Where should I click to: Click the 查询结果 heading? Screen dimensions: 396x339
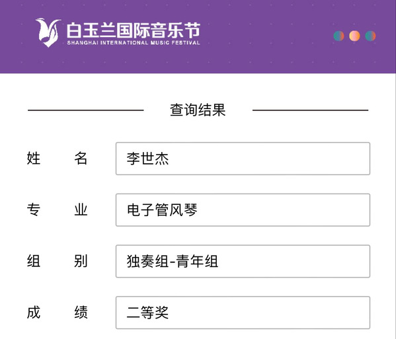(x=198, y=110)
